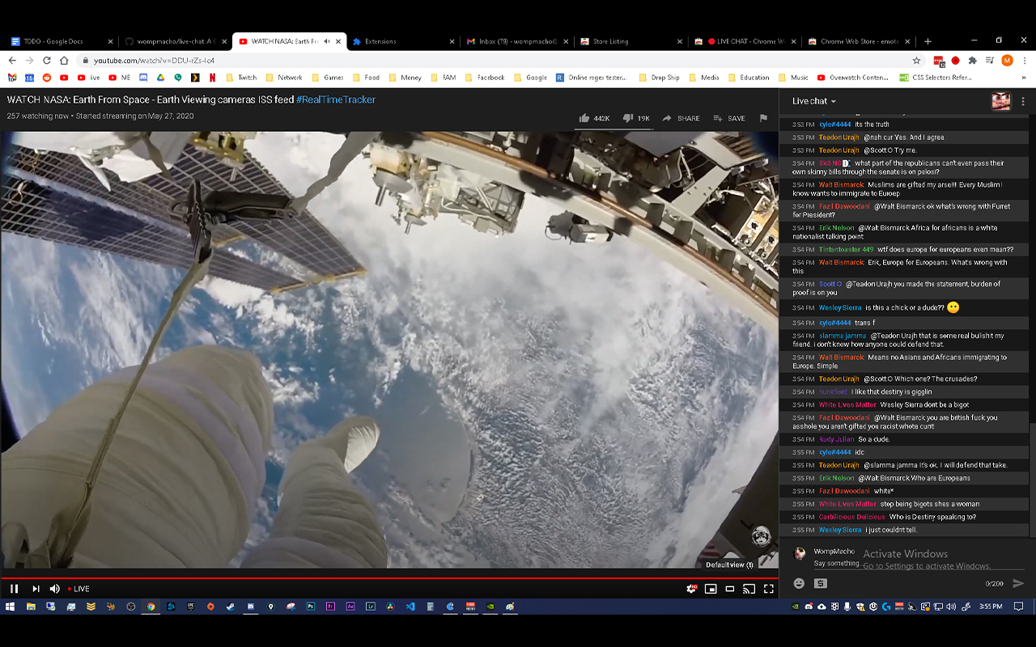Screen dimensions: 1036x647
Task: Click the video progress bar
Action: pos(388,578)
